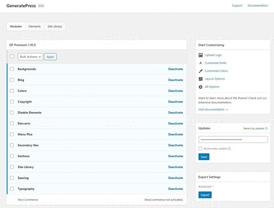Click the All Options gear icon
274x208 pixels.
pos(201,87)
